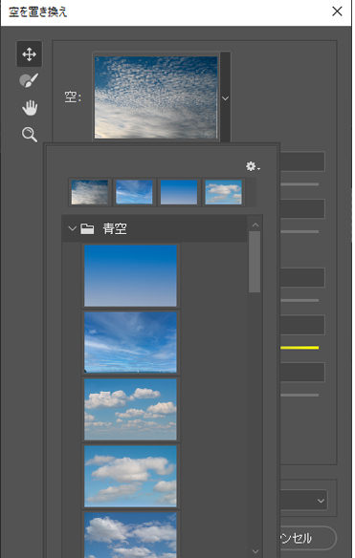The width and height of the screenshot is (355, 558).
Task: Select the Sky Move tool
Action: point(30,54)
